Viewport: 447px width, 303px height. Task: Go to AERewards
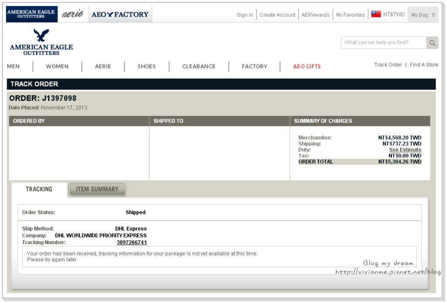point(315,15)
